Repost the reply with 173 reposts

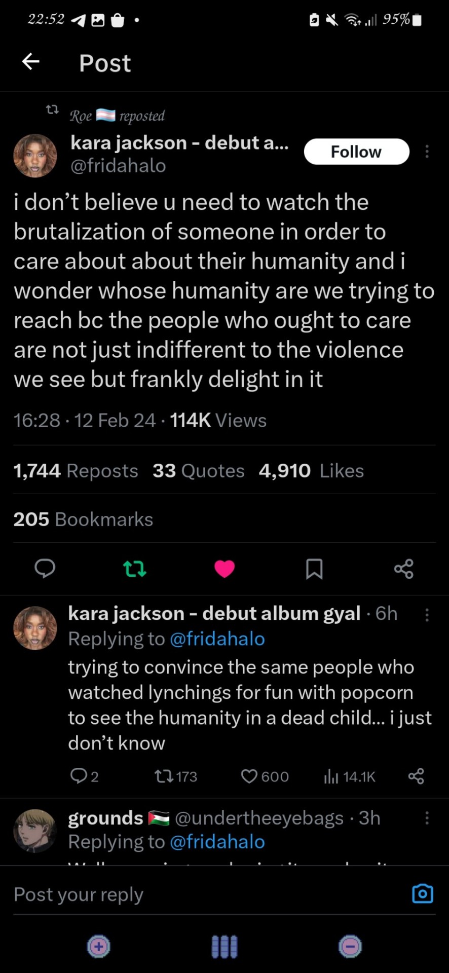[162, 776]
